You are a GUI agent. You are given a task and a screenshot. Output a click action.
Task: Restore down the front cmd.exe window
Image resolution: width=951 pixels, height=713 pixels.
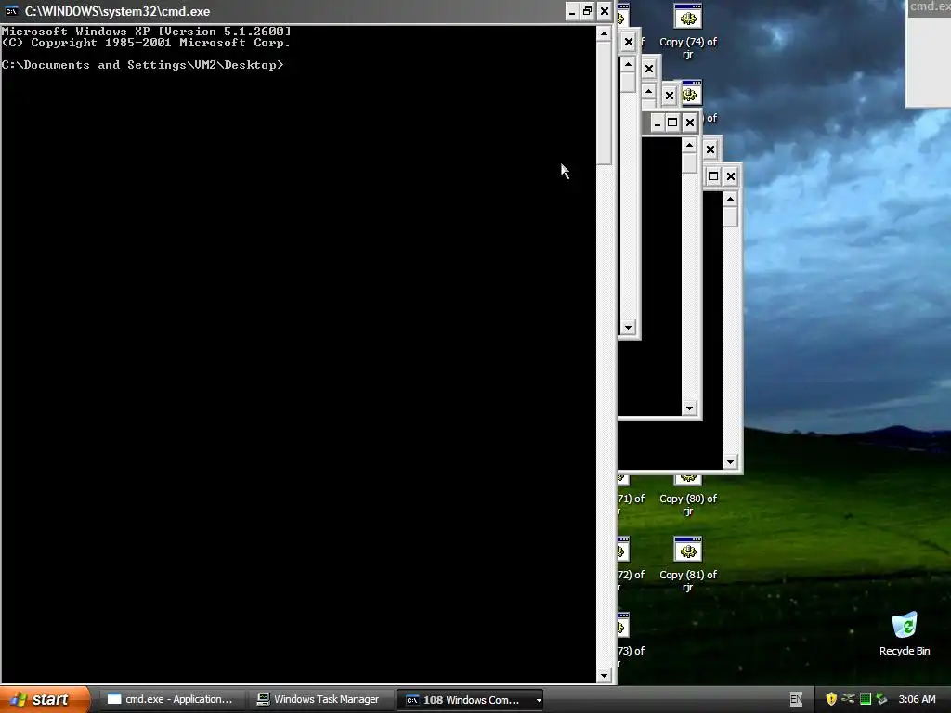pyautogui.click(x=588, y=11)
